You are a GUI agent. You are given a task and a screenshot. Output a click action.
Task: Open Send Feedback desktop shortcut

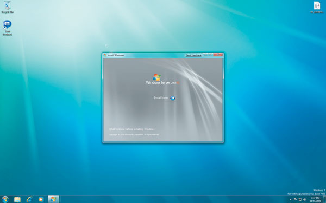7,28
